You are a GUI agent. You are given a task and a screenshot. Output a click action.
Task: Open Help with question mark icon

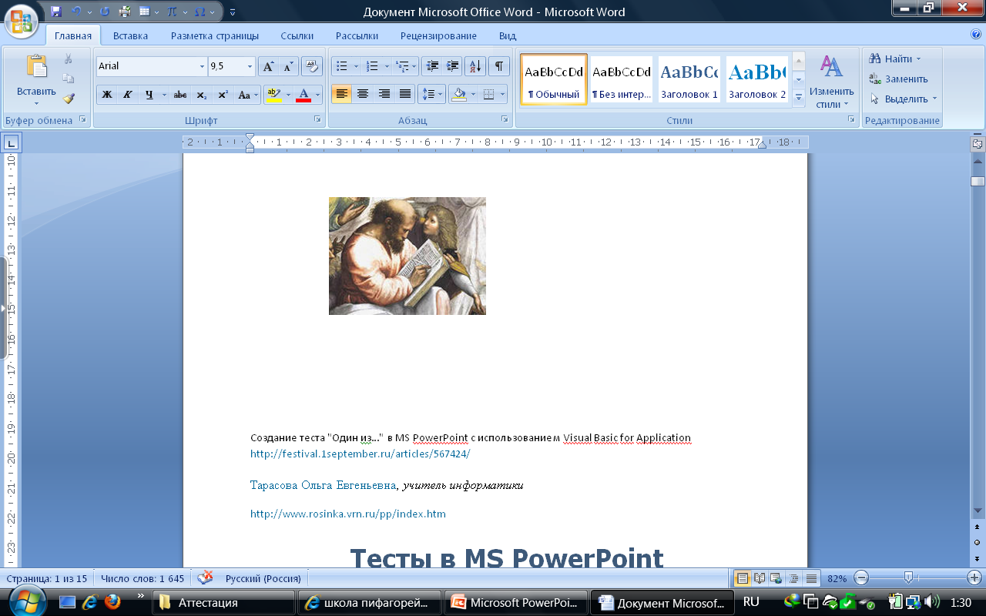point(976,35)
